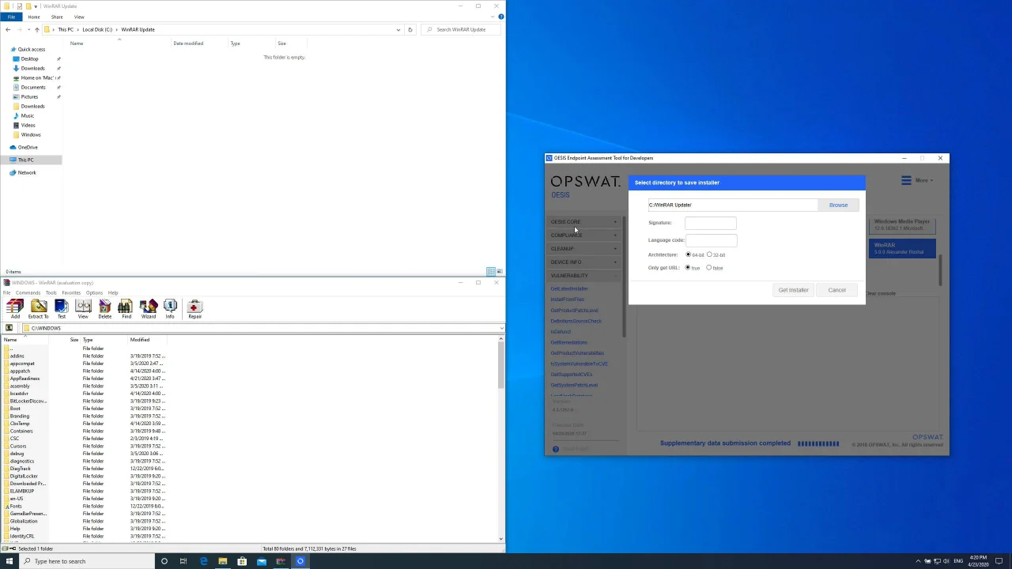Image resolution: width=1012 pixels, height=569 pixels.
Task: Click the Task View taskbar icon
Action: [x=183, y=561]
